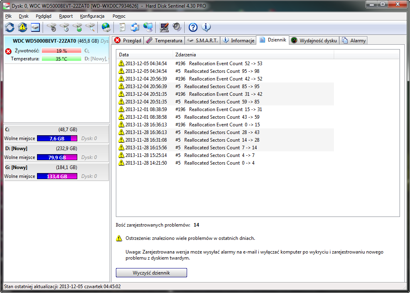
Task: Select the D: [Nowy] partition header
Action: pos(56,149)
